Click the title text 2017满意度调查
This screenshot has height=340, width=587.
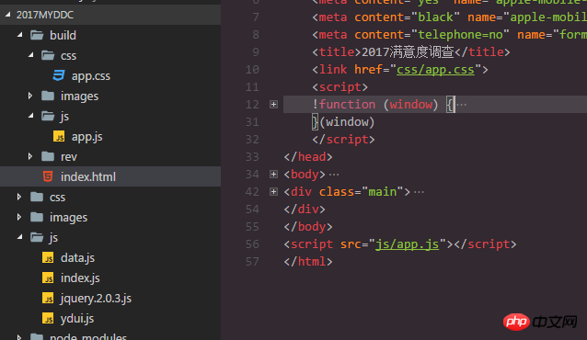408,51
